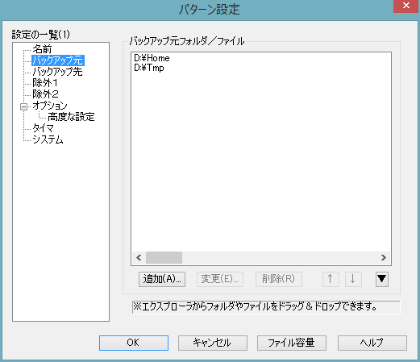Viewport: 420px width, 362px height.
Task: Click the 追加(A)... button
Action: point(162,279)
